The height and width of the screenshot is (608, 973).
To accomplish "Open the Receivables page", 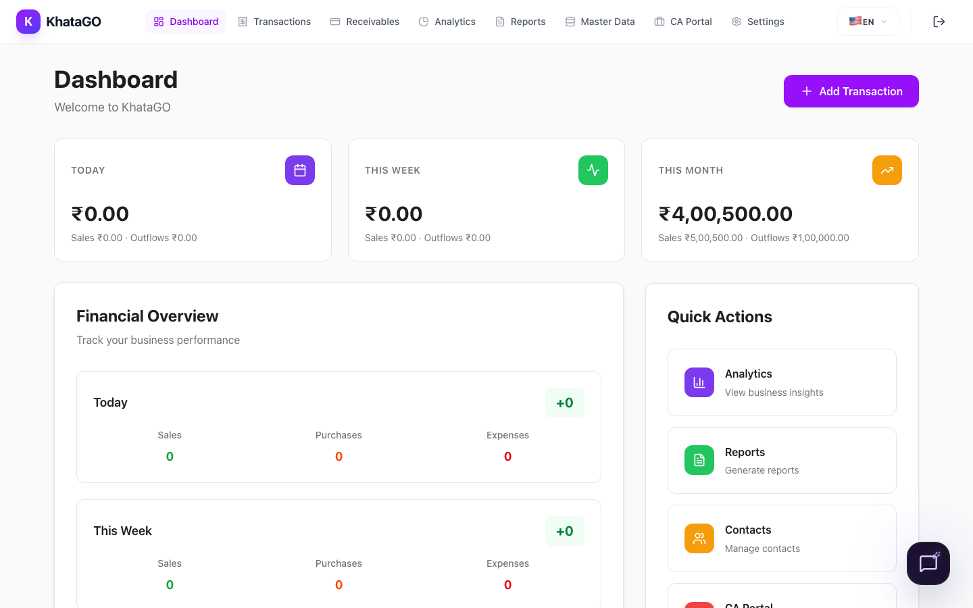I will tap(364, 21).
